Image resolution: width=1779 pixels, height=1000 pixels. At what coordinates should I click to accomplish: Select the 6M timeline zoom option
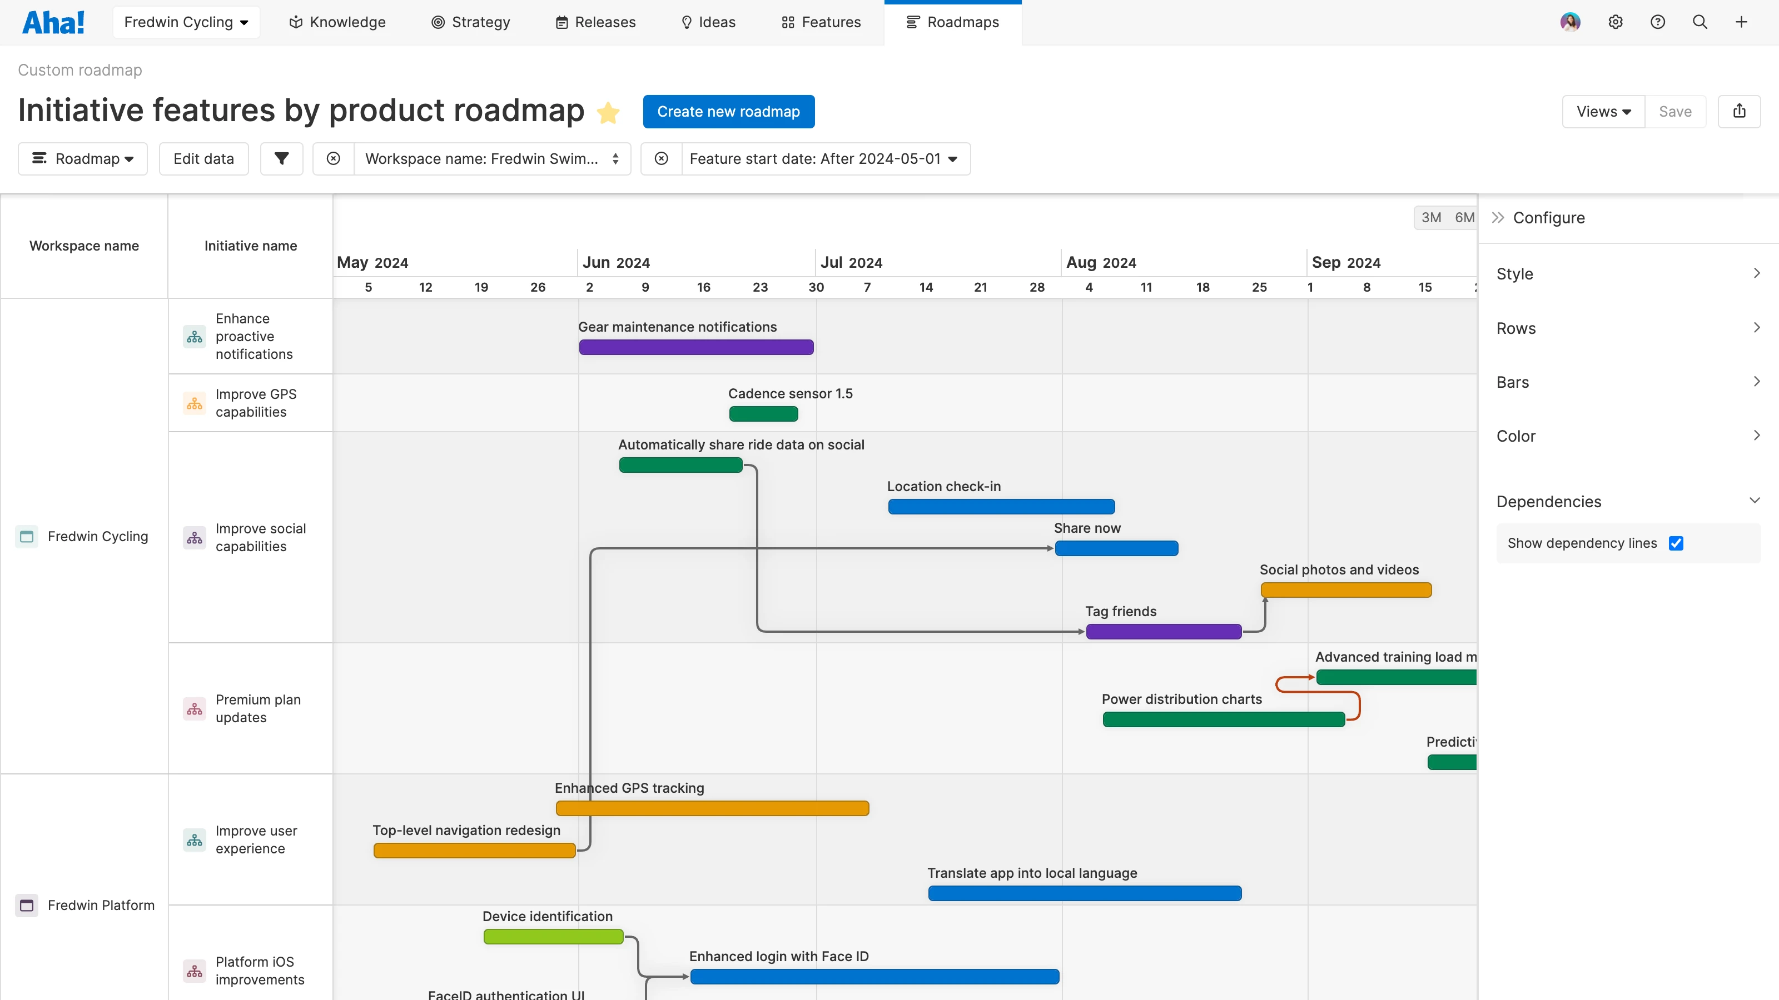[x=1463, y=218]
